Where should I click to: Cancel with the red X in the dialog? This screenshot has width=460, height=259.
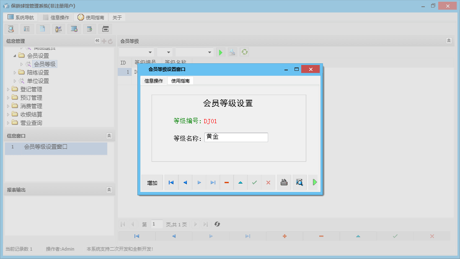click(268, 182)
